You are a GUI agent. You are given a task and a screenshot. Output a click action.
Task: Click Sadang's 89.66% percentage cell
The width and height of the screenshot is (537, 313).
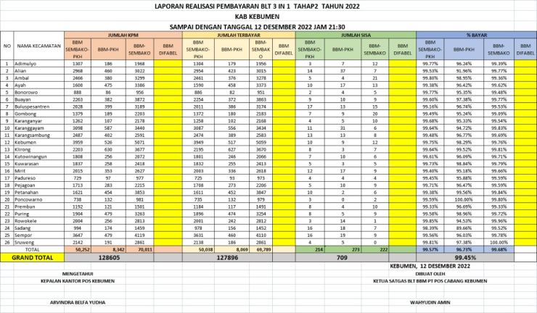point(464,228)
